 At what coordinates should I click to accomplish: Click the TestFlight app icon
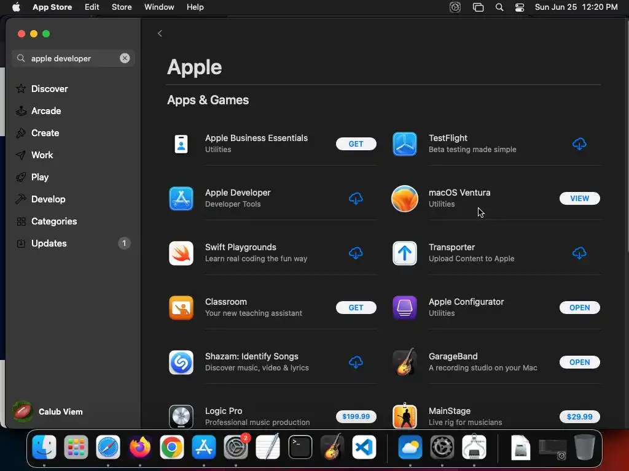404,144
